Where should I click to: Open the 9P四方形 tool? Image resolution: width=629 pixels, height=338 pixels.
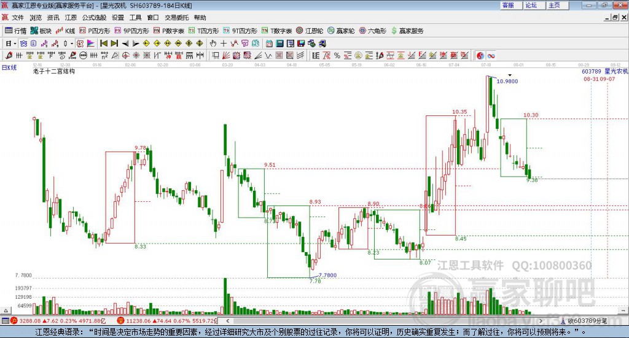click(x=131, y=31)
